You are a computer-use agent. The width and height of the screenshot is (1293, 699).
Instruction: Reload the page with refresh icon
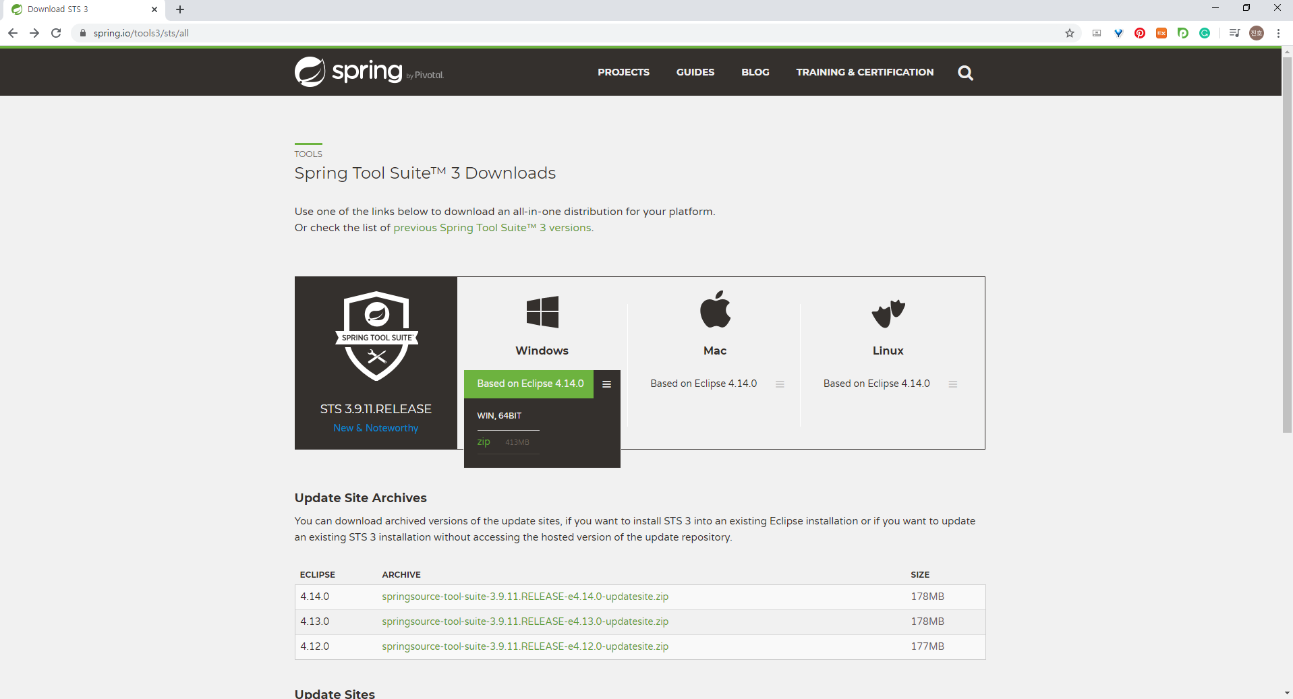click(x=57, y=33)
